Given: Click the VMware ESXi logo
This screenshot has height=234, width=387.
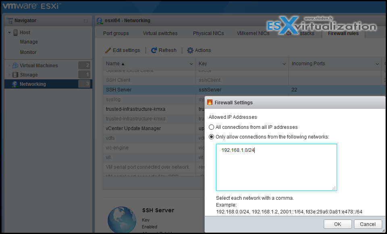Looking at the screenshot, I should coord(32,6).
